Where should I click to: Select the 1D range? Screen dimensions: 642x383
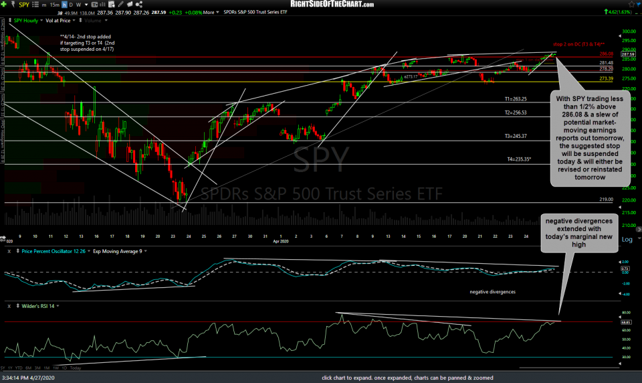point(64,368)
